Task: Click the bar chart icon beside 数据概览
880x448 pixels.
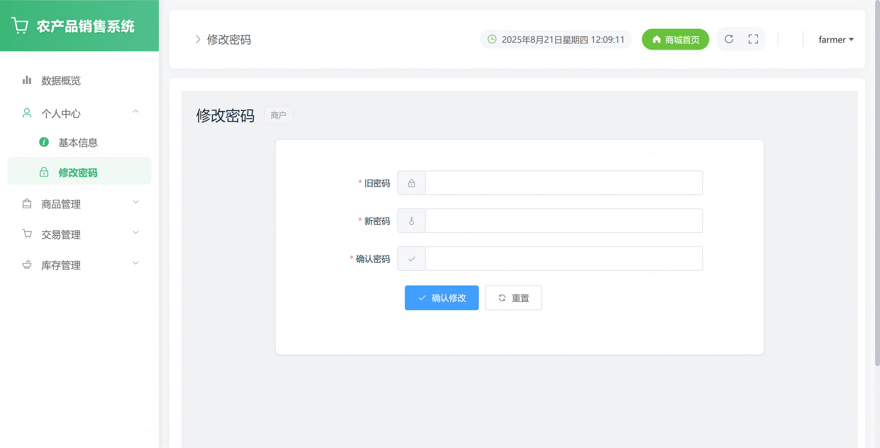Action: [27, 81]
